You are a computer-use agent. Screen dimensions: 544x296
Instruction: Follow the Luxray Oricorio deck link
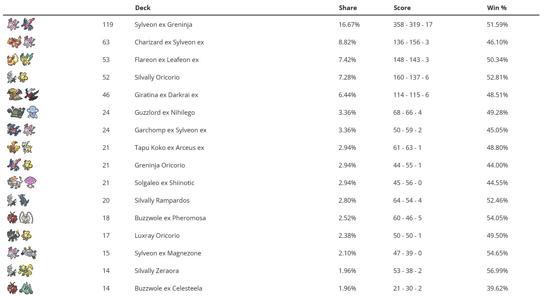(x=157, y=236)
